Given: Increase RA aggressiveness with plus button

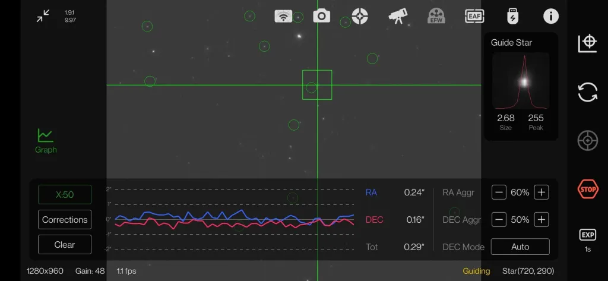Looking at the screenshot, I should pyautogui.click(x=541, y=192).
